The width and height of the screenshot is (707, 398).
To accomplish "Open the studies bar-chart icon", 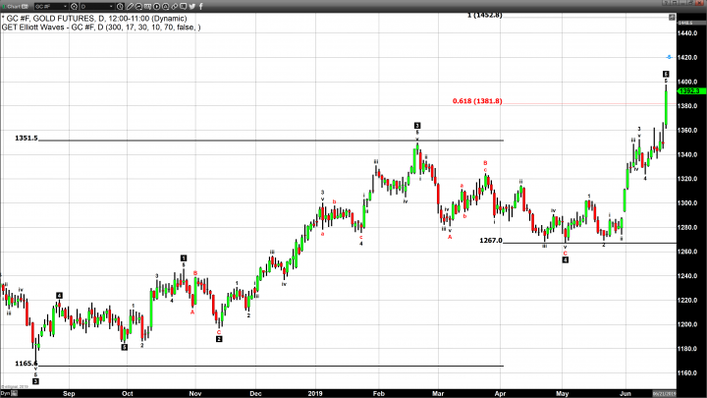I will coord(147,6).
